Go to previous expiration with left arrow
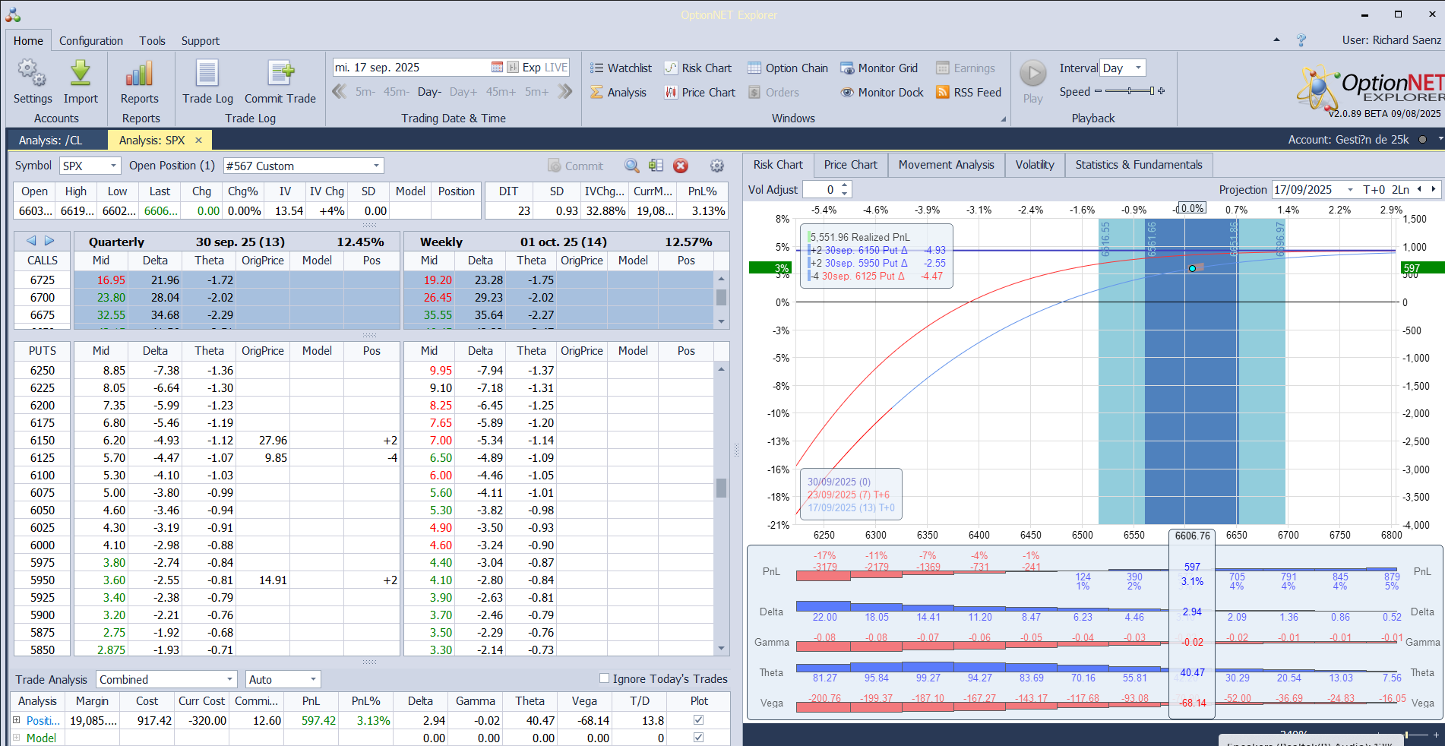 31,241
